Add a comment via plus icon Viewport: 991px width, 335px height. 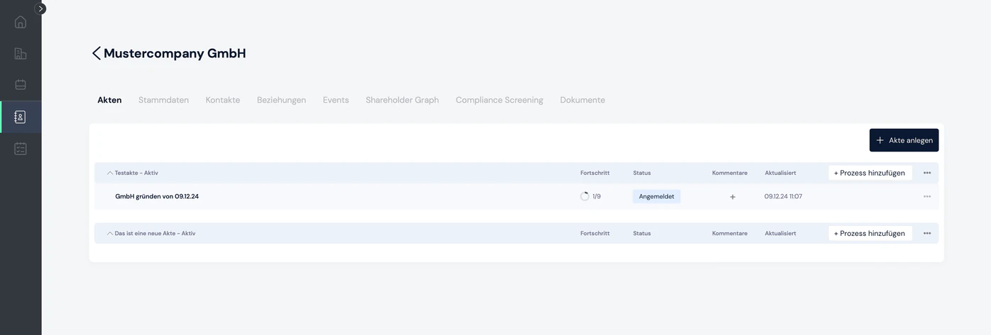click(x=733, y=197)
